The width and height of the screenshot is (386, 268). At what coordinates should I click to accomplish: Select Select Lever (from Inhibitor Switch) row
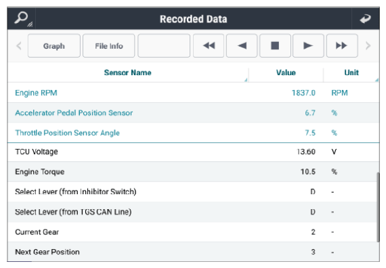pyautogui.click(x=194, y=192)
